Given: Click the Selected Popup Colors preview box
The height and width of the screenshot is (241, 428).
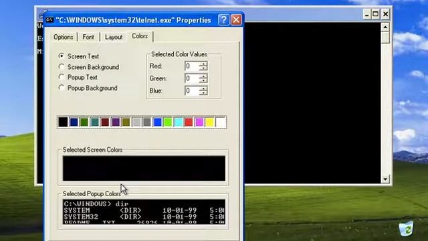Looking at the screenshot, I should coord(144,212).
